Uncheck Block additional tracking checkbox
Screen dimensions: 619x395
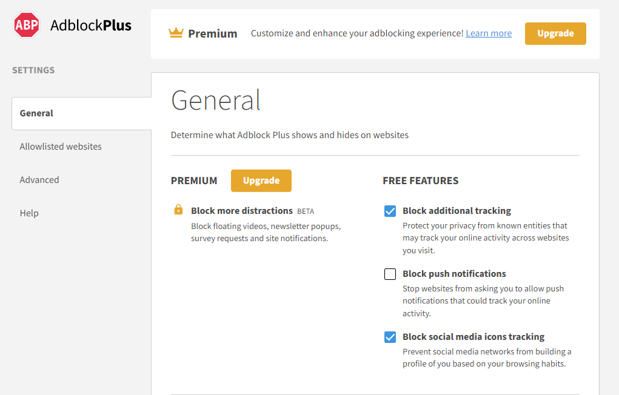tap(390, 211)
